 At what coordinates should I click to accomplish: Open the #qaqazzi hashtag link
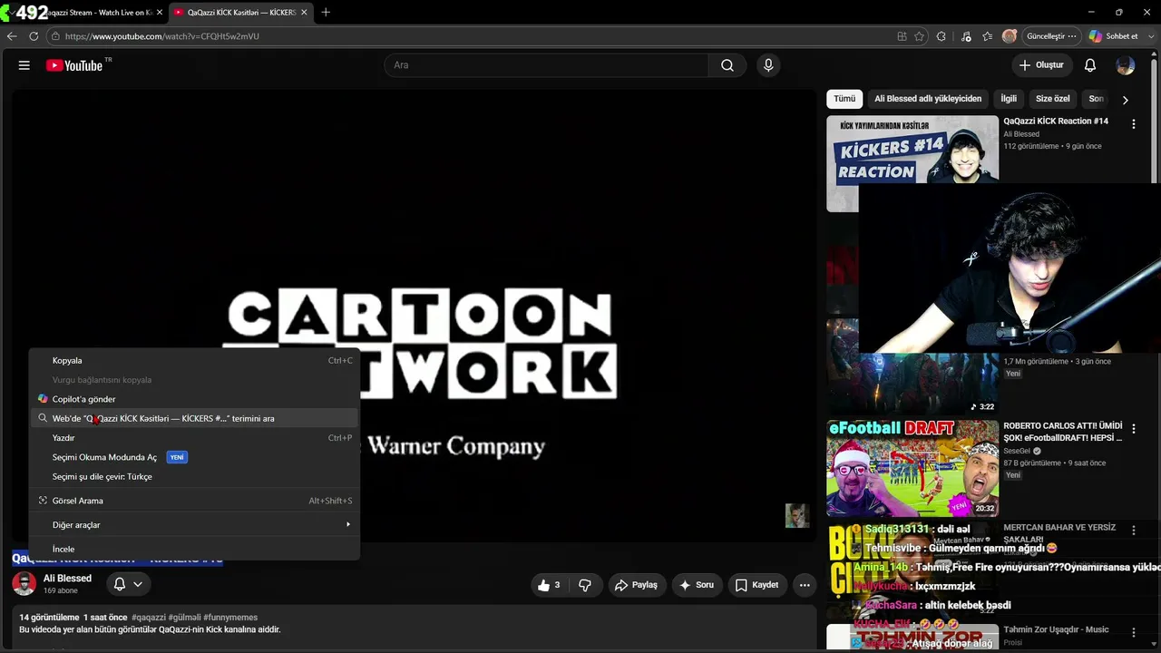148,618
